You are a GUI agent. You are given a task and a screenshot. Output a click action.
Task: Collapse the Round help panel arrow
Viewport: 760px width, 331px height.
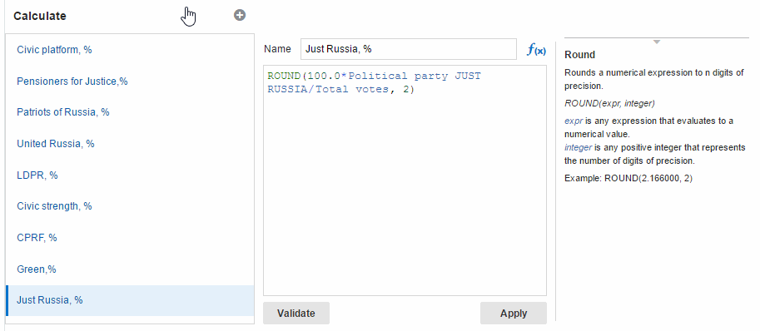click(657, 42)
